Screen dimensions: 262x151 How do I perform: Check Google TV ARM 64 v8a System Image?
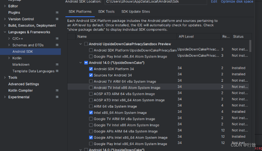pyautogui.click(x=91, y=119)
